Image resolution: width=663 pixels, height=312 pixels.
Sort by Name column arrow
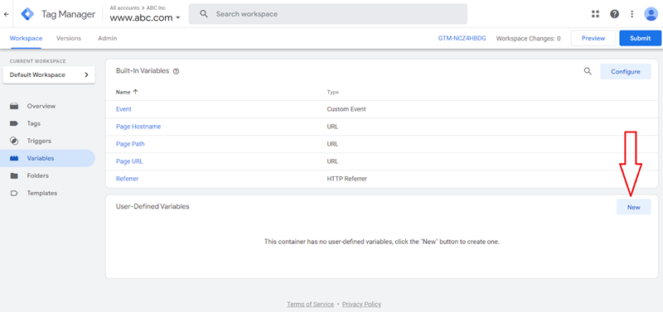tap(135, 92)
